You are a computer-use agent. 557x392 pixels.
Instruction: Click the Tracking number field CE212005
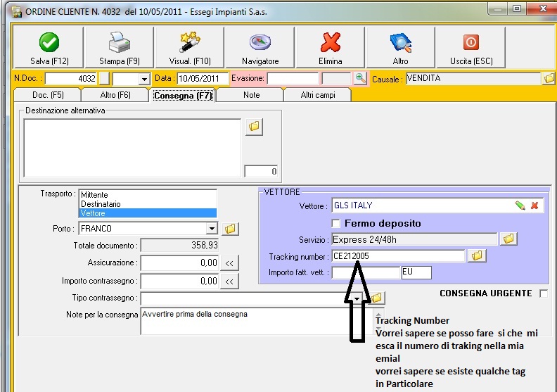pyautogui.click(x=398, y=256)
